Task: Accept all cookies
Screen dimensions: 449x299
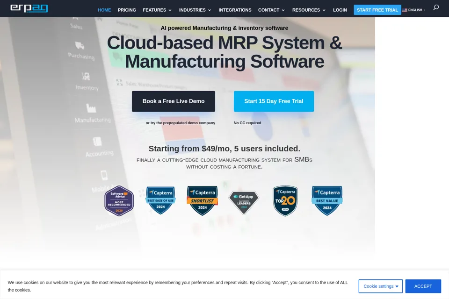Action: (423, 286)
